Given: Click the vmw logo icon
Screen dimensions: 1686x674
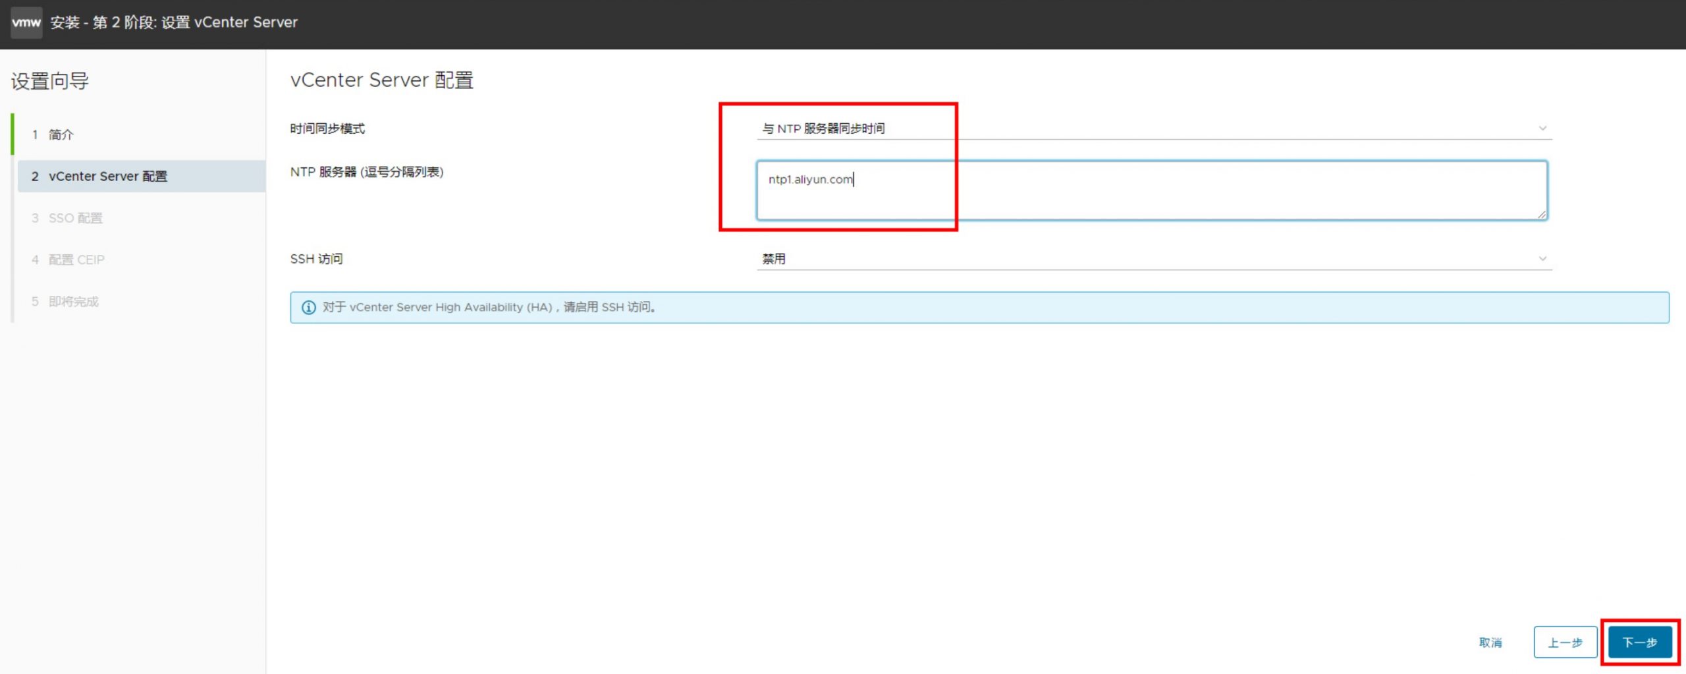Looking at the screenshot, I should [x=26, y=22].
